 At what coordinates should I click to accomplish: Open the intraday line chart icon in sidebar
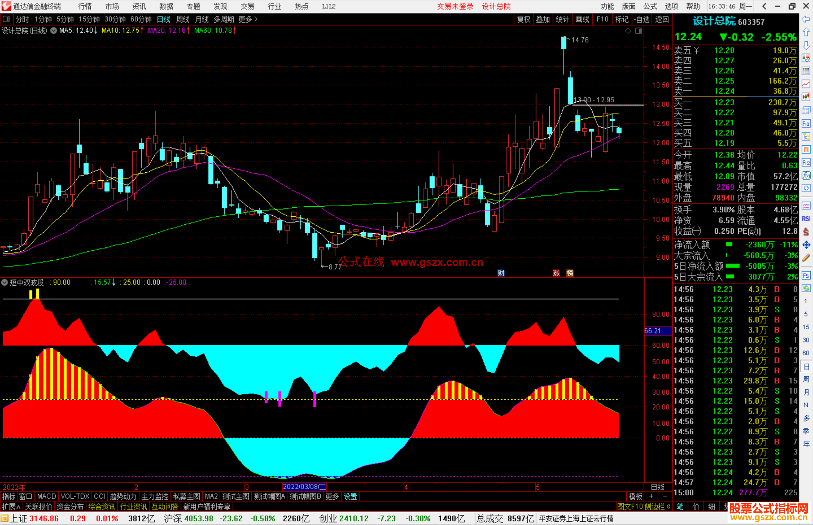point(806,84)
